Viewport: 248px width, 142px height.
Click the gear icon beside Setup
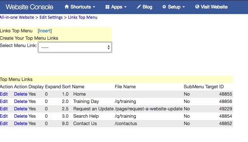[x=164, y=7]
